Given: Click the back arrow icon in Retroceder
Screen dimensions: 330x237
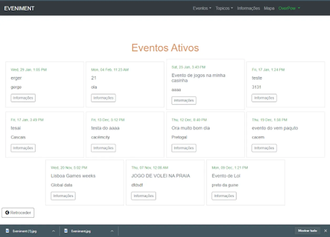Looking at the screenshot, I should 7,213.
